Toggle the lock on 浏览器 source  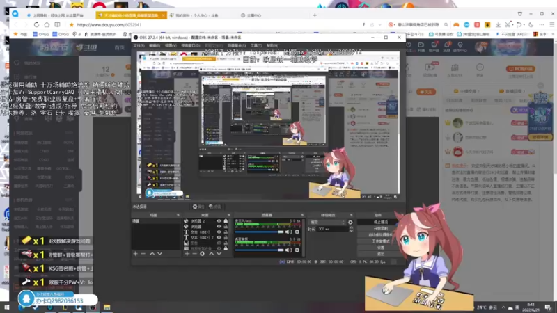pyautogui.click(x=226, y=227)
